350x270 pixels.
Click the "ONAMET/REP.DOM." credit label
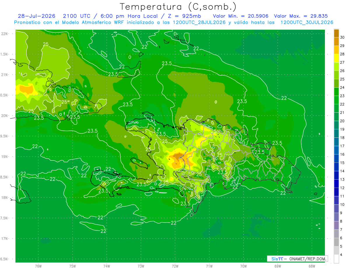308,259
